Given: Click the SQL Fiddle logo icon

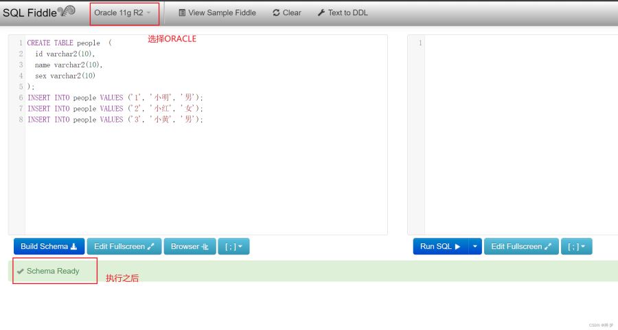Looking at the screenshot, I should [67, 11].
